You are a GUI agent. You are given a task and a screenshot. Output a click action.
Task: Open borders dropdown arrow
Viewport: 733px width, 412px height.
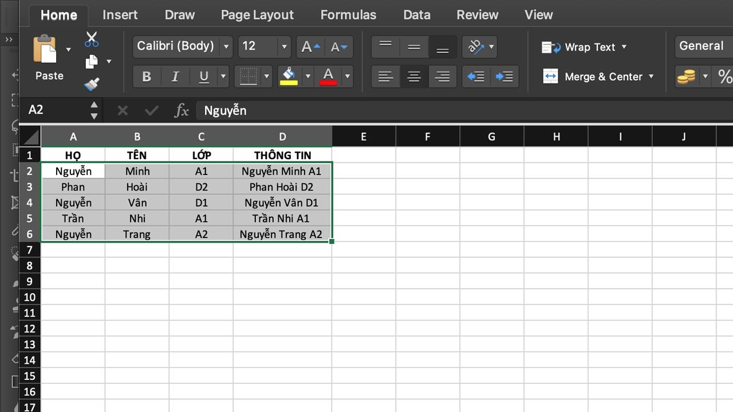pyautogui.click(x=266, y=76)
